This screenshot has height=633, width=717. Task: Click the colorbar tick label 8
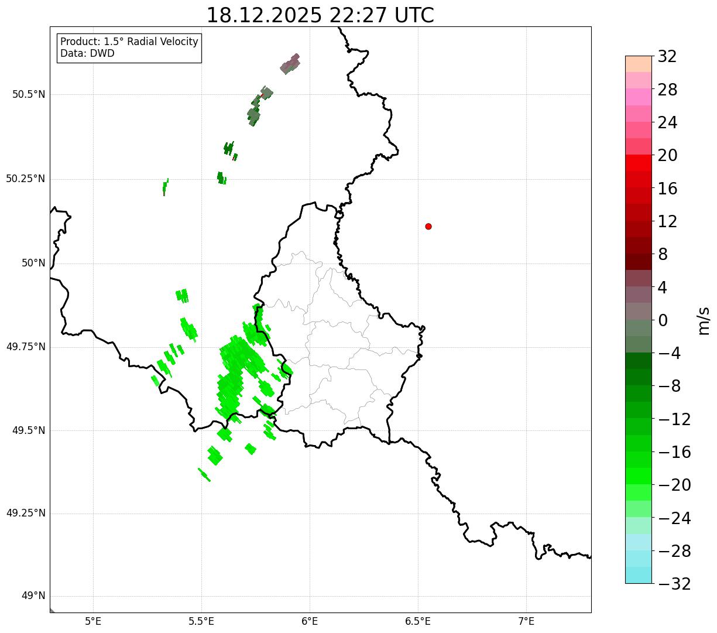[x=663, y=254]
